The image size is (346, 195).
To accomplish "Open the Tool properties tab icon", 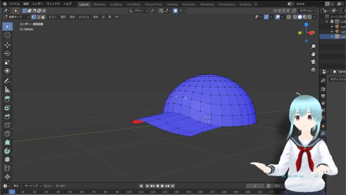I will click(x=323, y=80).
